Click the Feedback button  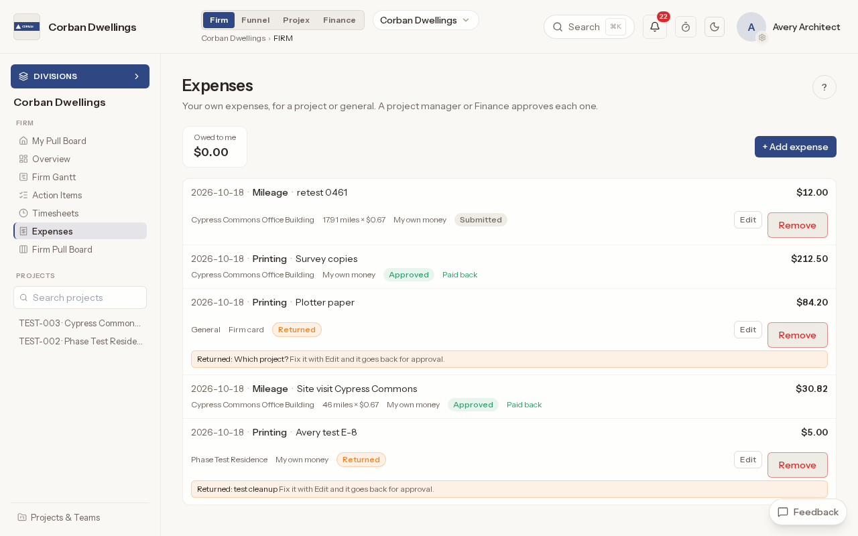click(x=808, y=512)
